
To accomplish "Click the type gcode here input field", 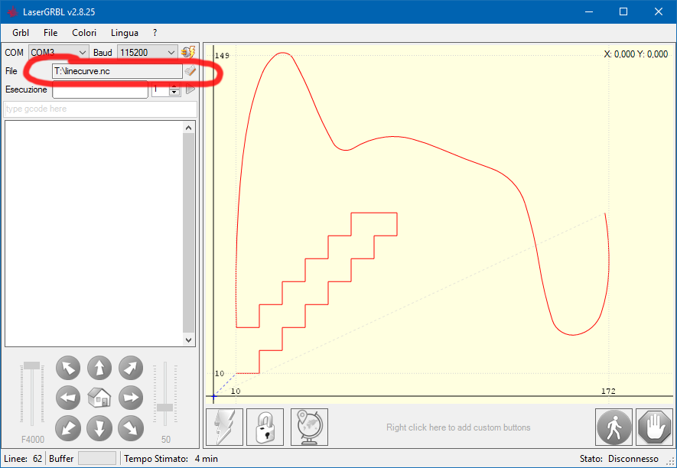I will click(99, 109).
